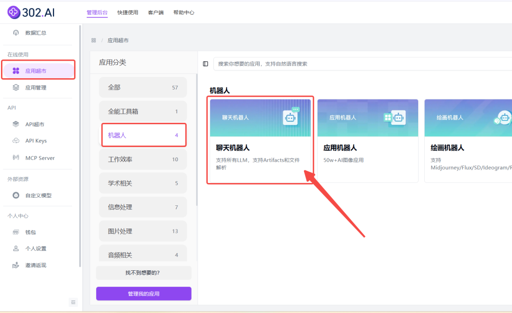Open 自定义模型 in sidebar
Image resolution: width=512 pixels, height=313 pixels.
[x=38, y=195]
